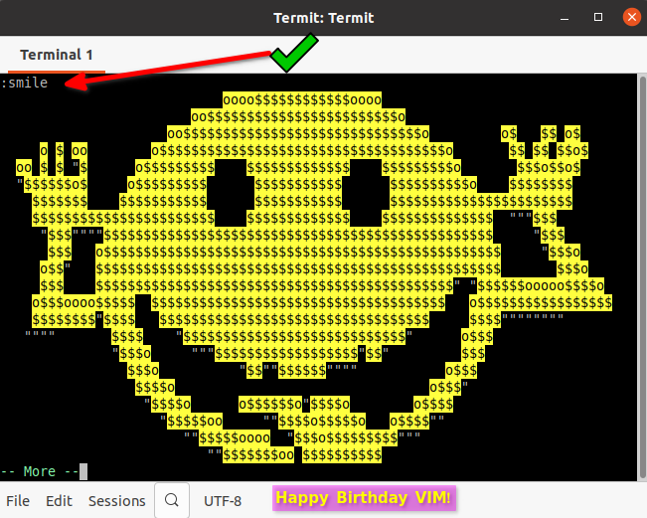
Task: Click the :smile command text
Action: 25,84
